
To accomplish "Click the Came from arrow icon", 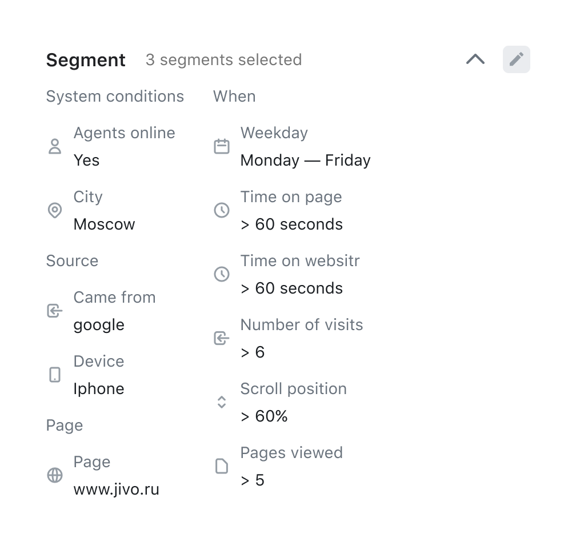I will (55, 311).
